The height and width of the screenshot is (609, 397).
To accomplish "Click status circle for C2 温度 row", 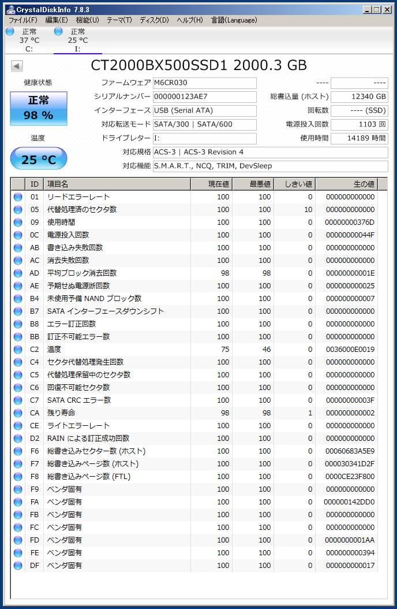I will 18,350.
